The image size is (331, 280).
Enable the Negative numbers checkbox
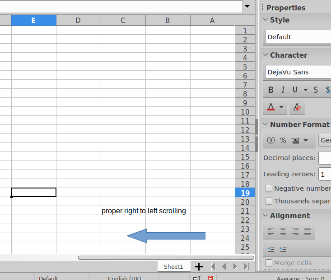[269, 188]
